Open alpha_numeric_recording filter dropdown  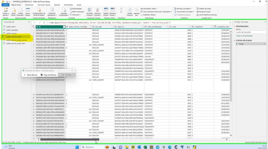[x=90, y=27]
